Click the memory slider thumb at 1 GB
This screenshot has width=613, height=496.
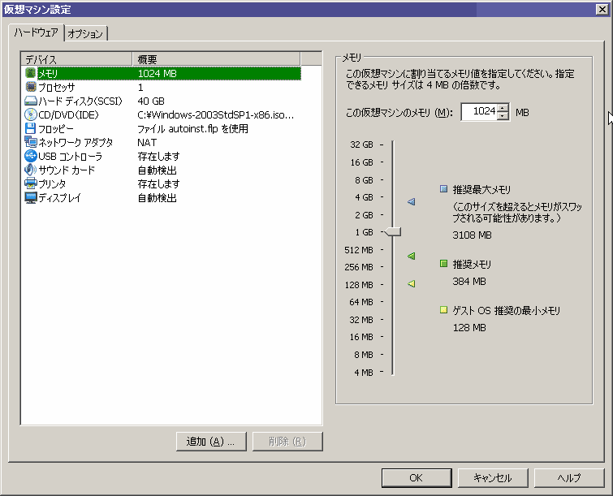point(393,232)
